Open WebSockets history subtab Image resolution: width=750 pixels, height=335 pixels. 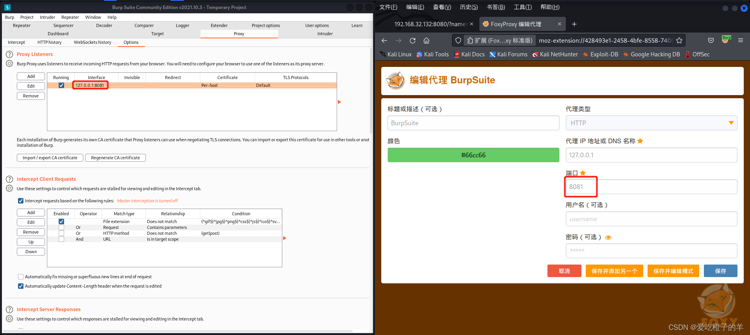click(92, 42)
